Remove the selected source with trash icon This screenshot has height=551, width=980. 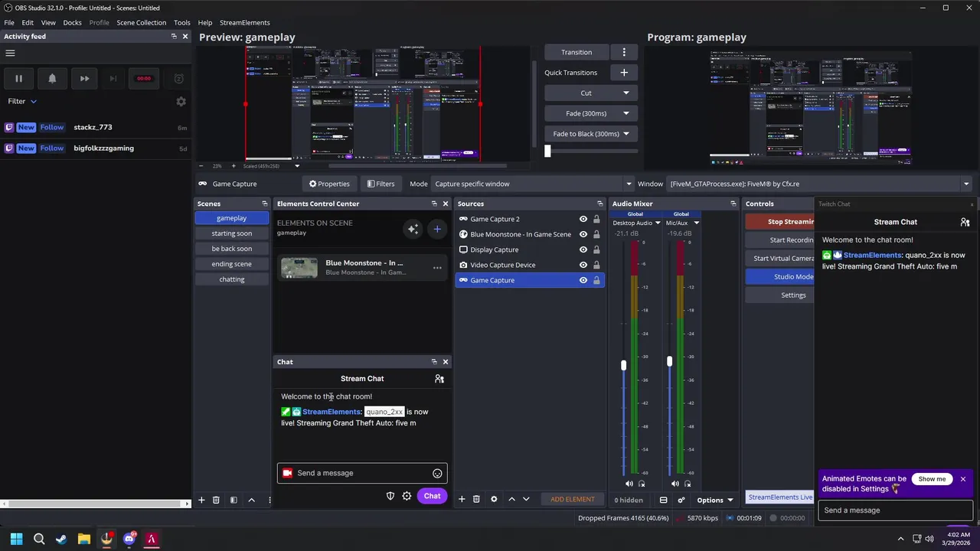[x=476, y=499]
